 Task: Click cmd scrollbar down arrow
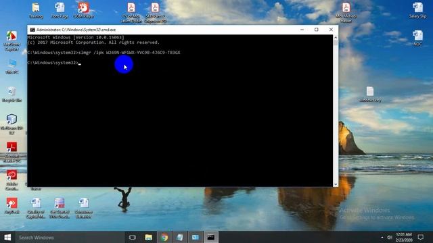(x=336, y=184)
